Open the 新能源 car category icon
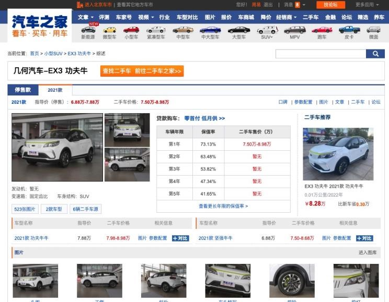Viewport: 389px width, 302px height. 88,30
